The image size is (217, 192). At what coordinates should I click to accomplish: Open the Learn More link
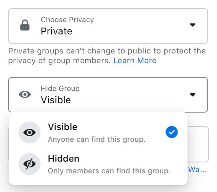coord(135,60)
